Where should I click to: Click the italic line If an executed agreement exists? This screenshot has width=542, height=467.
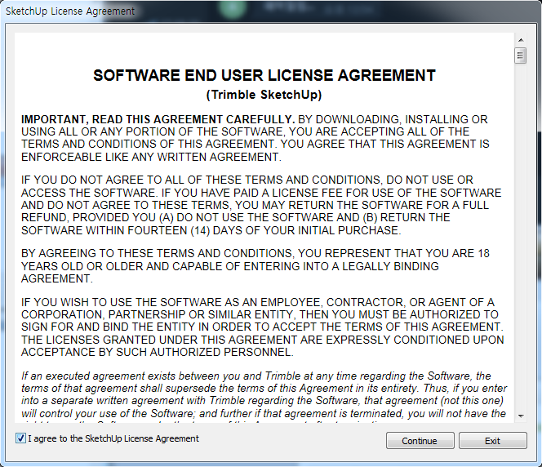coord(256,376)
